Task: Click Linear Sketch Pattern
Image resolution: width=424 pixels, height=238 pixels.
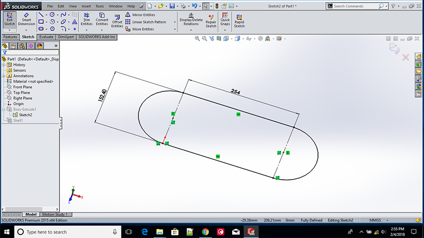Action: click(145, 22)
